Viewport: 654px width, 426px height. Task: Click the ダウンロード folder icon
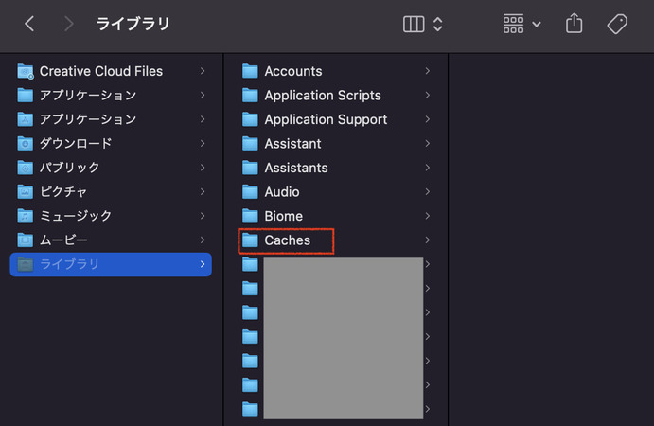(x=26, y=144)
